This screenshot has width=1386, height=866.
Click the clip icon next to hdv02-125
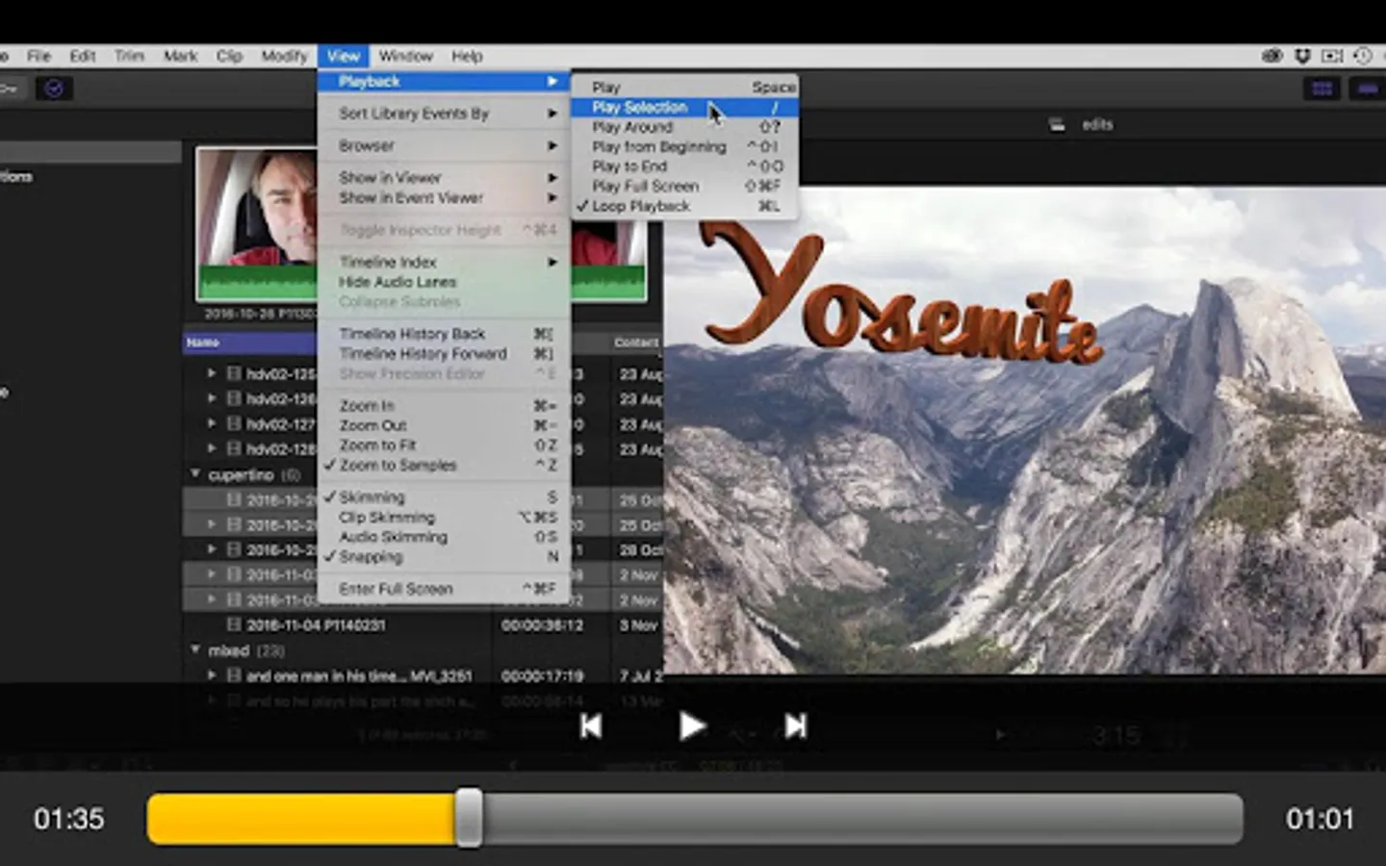point(234,373)
